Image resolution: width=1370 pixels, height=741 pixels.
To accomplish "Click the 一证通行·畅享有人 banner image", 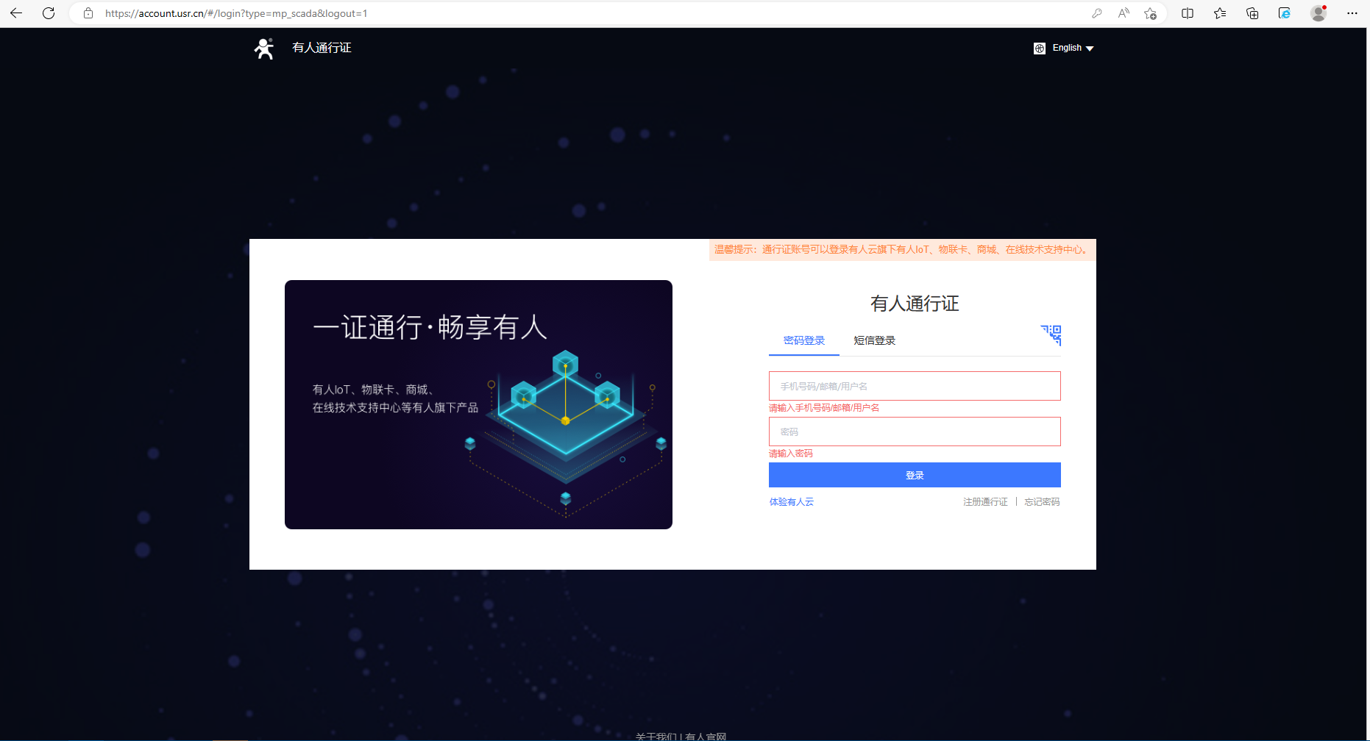I will coord(478,404).
